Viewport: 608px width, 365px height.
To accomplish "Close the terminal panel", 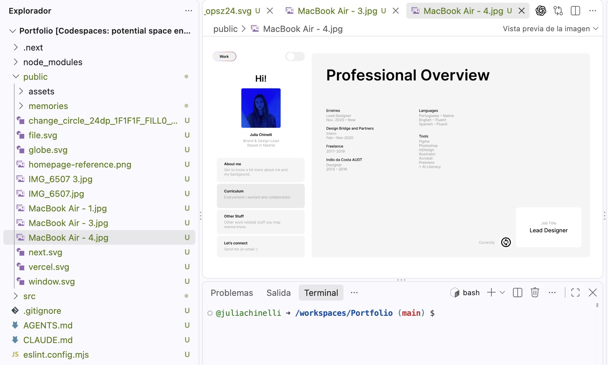I will click(593, 293).
